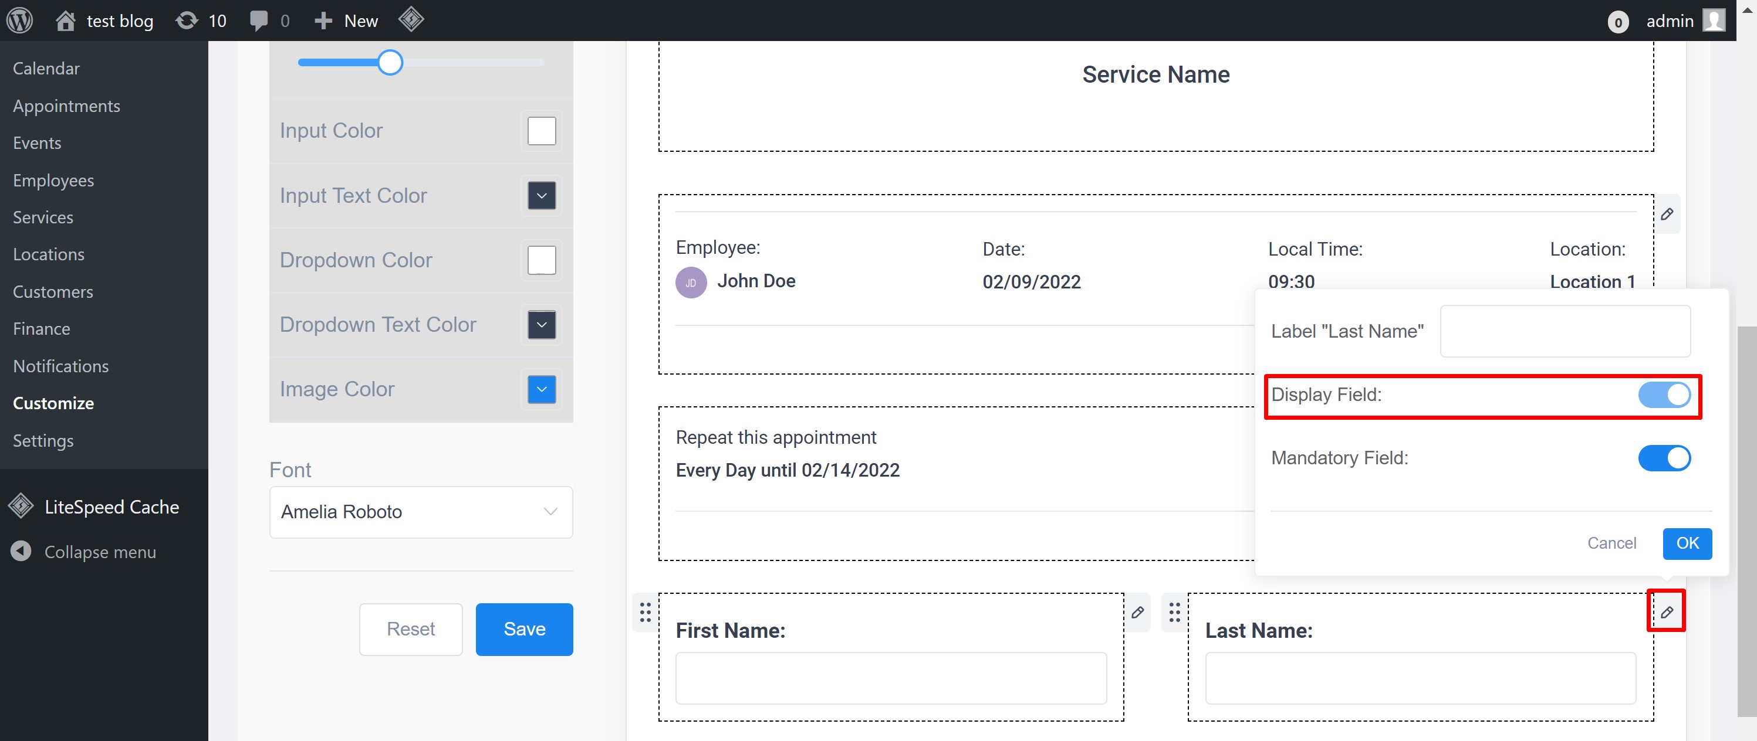This screenshot has height=741, width=1757.
Task: Click the pencil edit icon for Last Name
Action: click(x=1666, y=611)
